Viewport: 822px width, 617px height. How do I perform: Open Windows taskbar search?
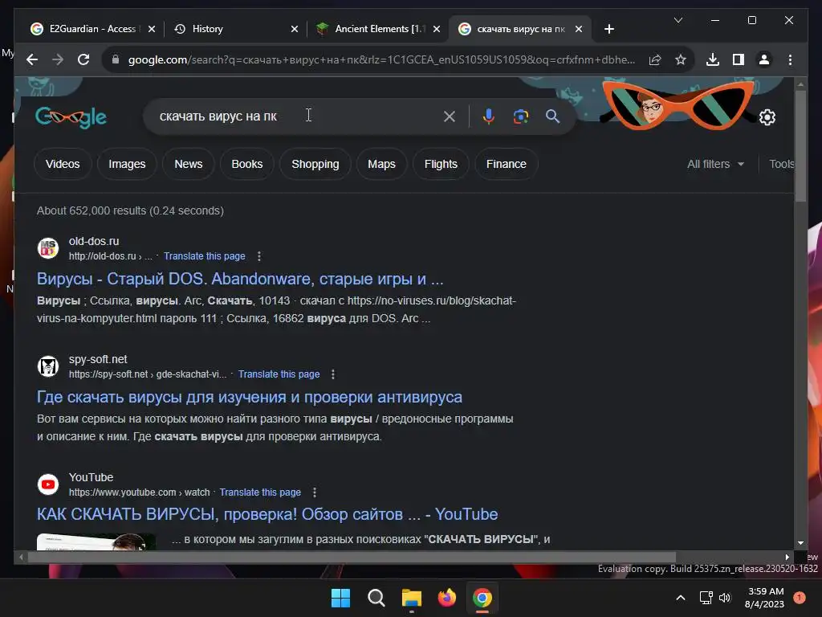(376, 598)
